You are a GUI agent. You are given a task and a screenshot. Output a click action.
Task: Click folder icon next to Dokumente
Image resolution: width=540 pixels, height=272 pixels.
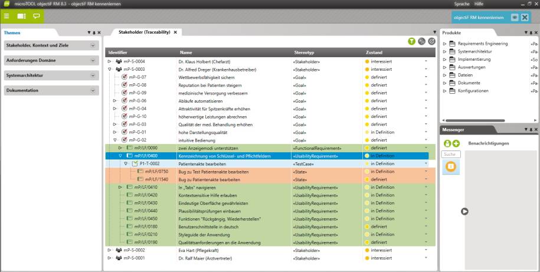452,83
